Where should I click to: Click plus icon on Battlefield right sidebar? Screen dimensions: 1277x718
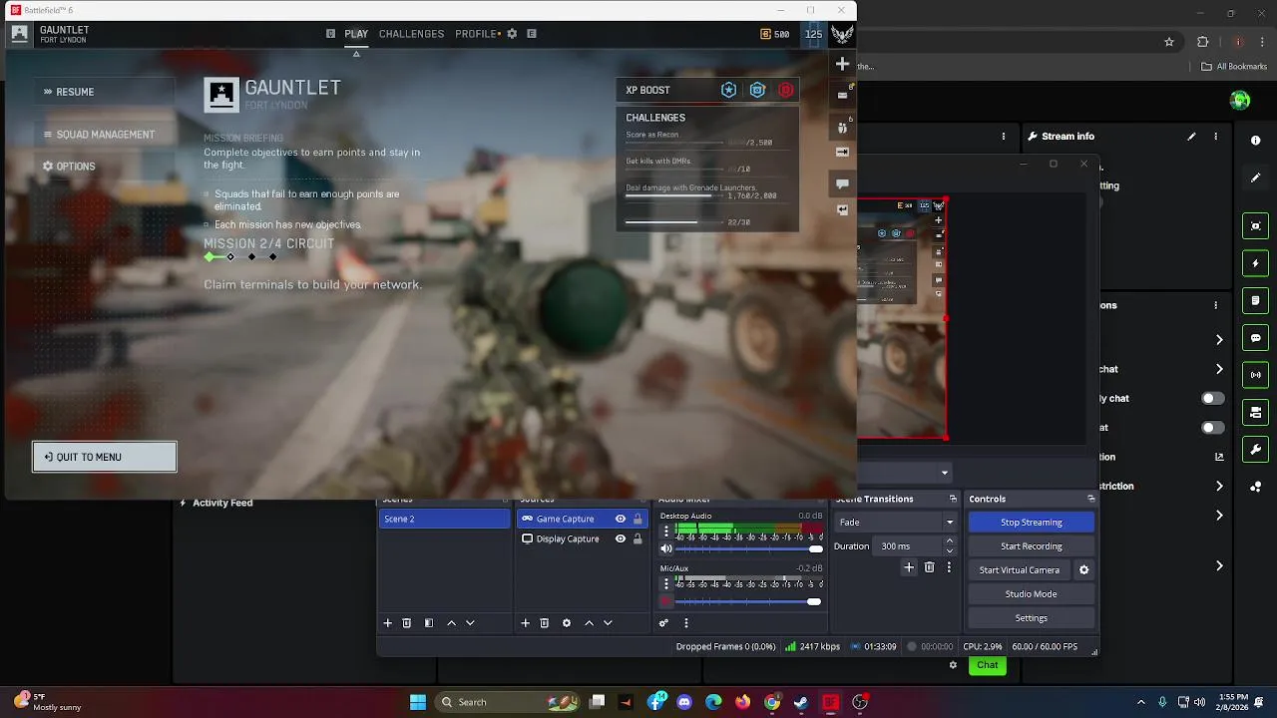(842, 64)
